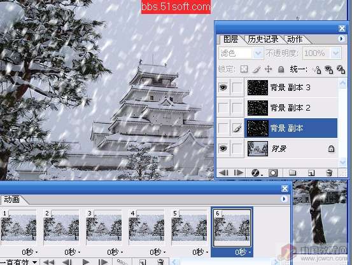Create a new layer from the layers panel

tap(311, 173)
